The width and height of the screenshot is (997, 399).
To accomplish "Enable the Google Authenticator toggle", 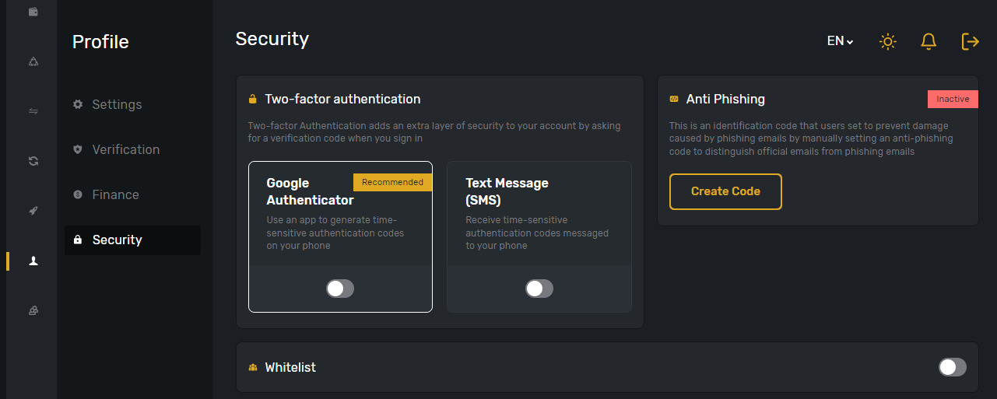I will (x=340, y=289).
